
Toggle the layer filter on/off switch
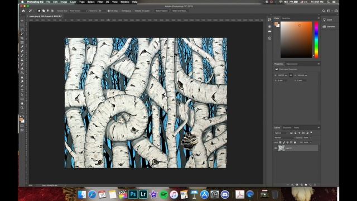[311, 132]
